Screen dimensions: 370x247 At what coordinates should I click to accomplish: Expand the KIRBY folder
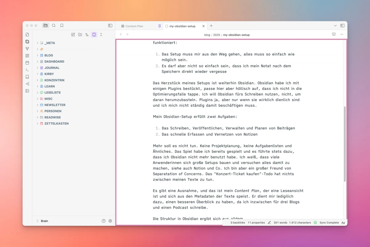(38, 74)
